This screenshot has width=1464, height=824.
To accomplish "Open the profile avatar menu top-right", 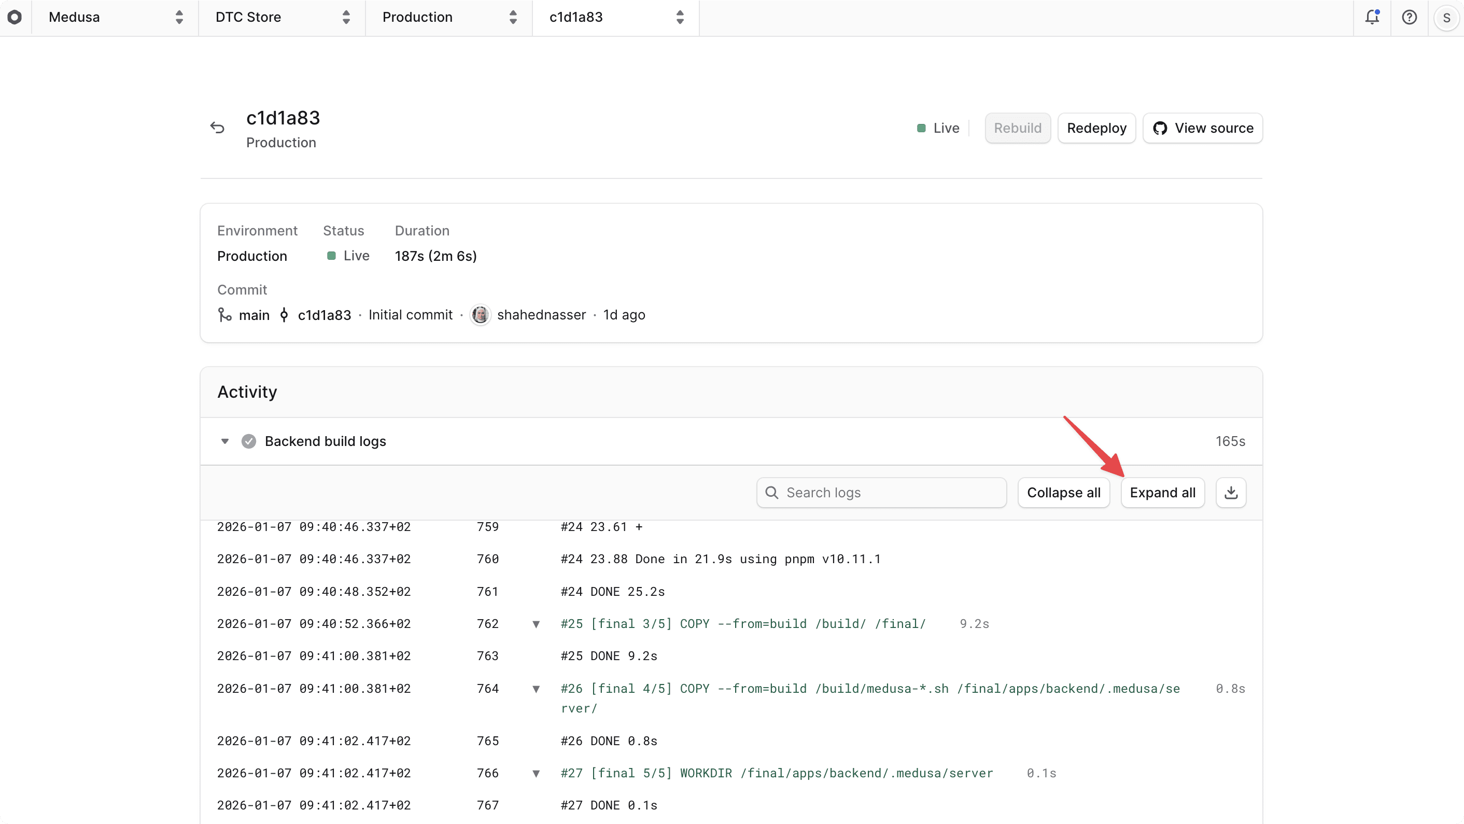I will [1446, 17].
